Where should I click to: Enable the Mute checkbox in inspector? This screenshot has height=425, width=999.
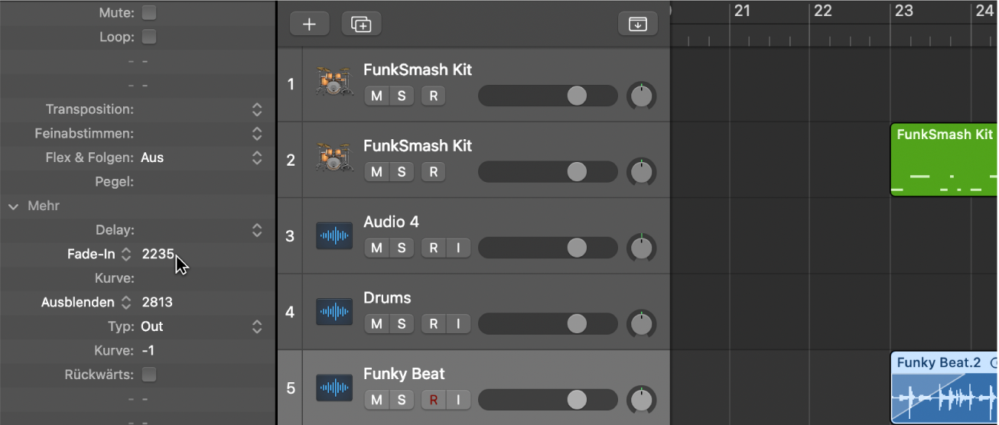(149, 12)
